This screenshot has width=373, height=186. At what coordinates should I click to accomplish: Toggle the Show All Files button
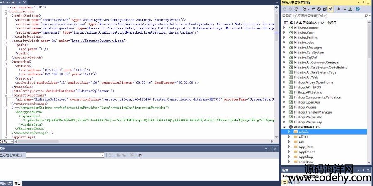(330, 9)
